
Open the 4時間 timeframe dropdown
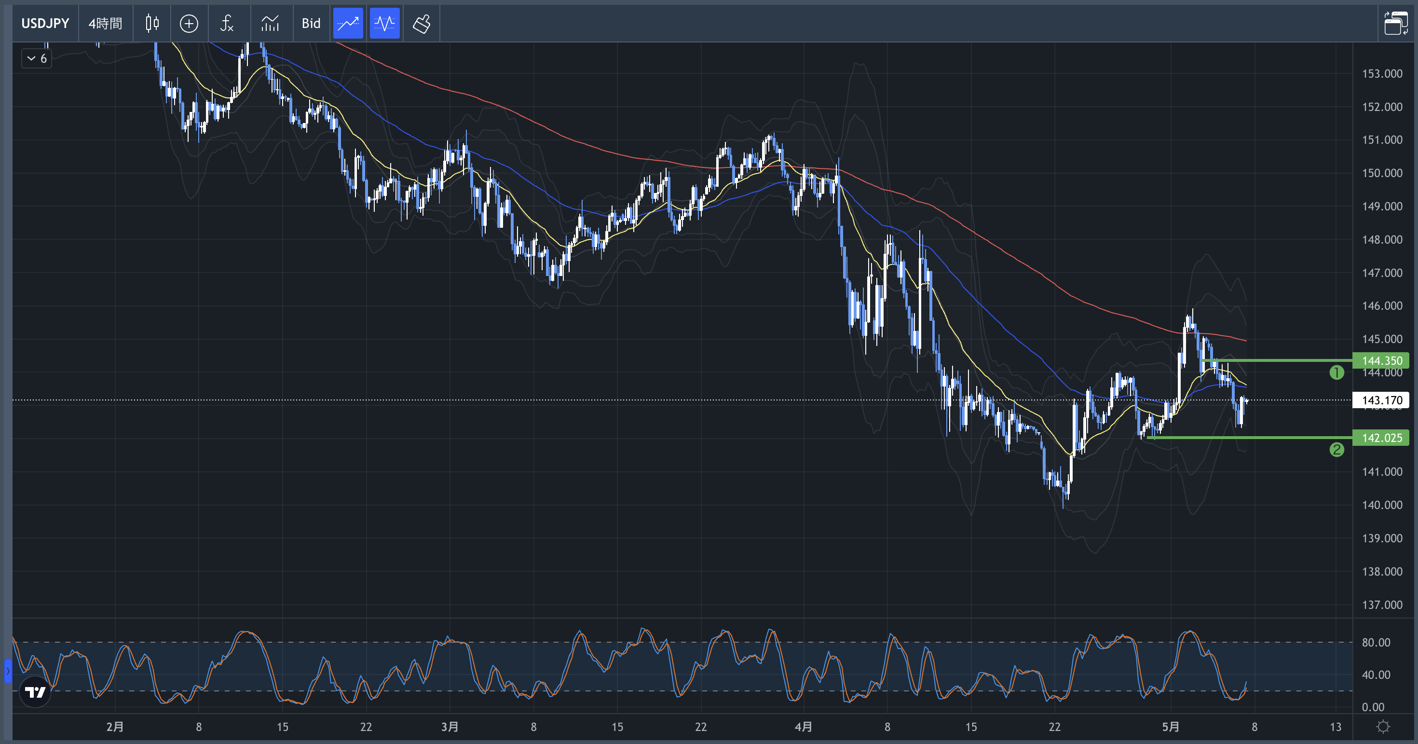point(105,23)
